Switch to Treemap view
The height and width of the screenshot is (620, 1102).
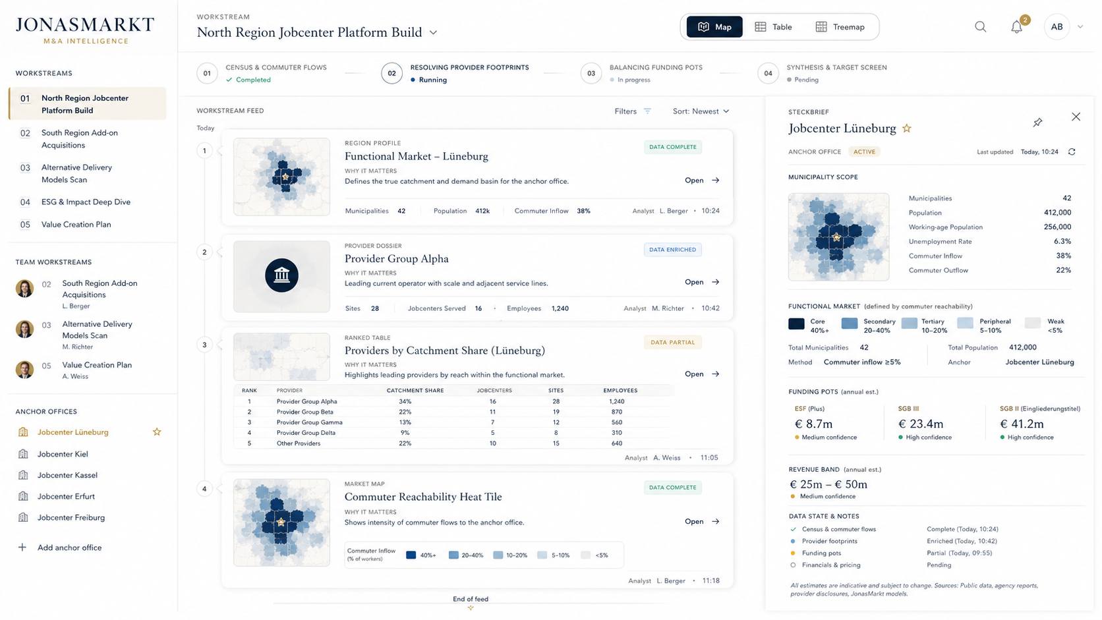pyautogui.click(x=840, y=27)
